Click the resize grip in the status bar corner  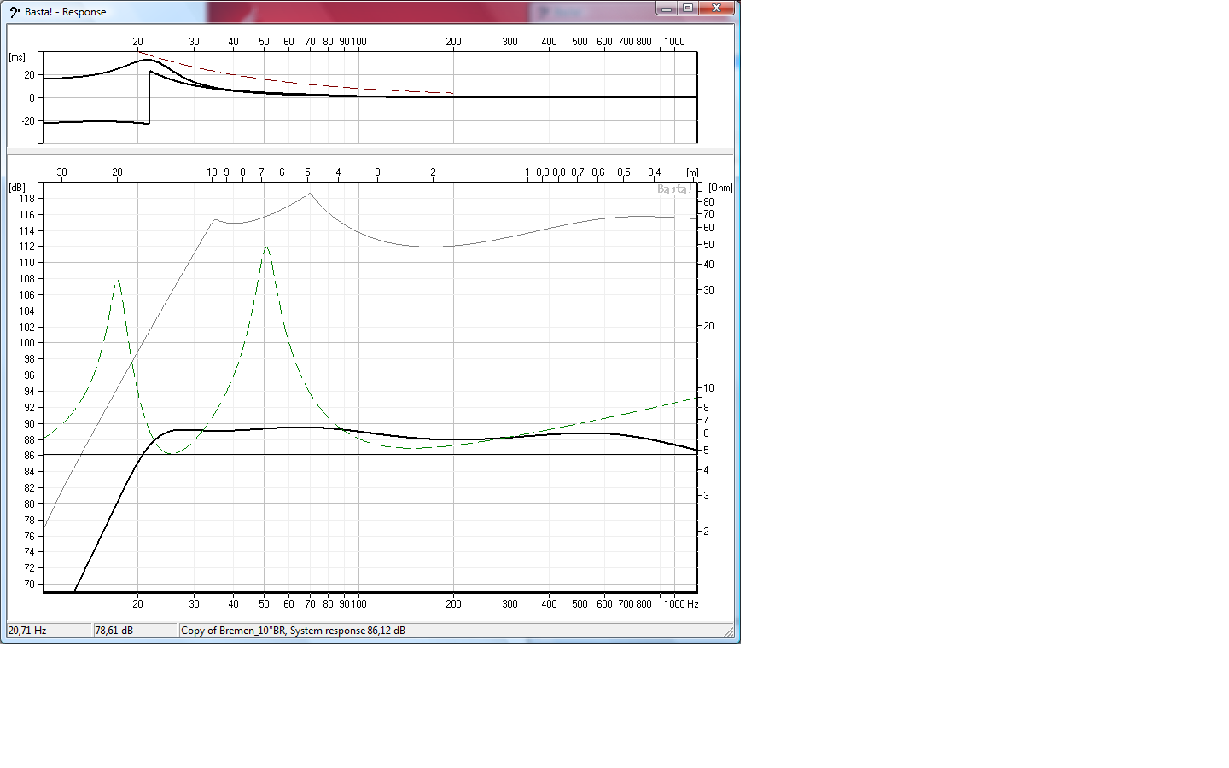(x=728, y=631)
